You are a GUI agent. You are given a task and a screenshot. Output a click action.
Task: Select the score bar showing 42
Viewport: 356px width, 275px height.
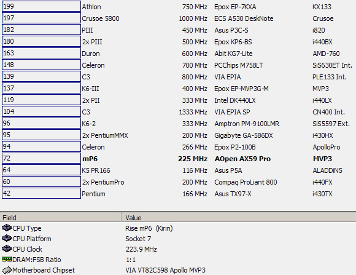point(41,193)
